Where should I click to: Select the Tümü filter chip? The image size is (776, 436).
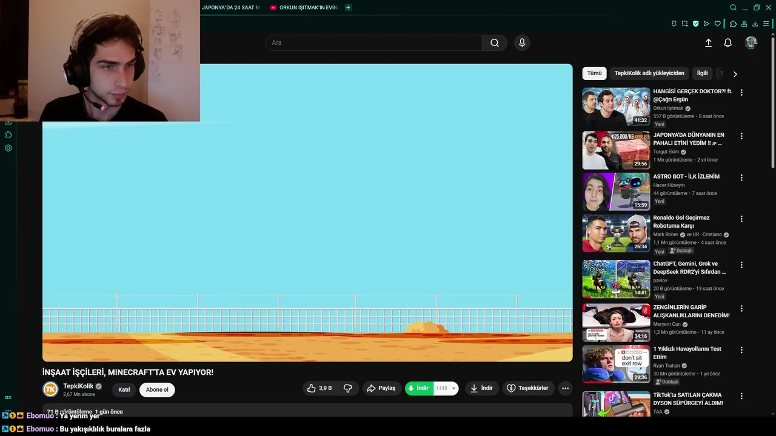594,73
